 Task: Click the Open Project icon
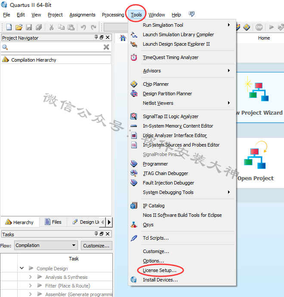coord(256,155)
